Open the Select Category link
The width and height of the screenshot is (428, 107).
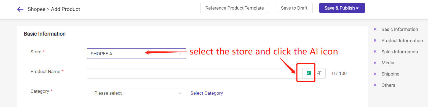click(207, 93)
